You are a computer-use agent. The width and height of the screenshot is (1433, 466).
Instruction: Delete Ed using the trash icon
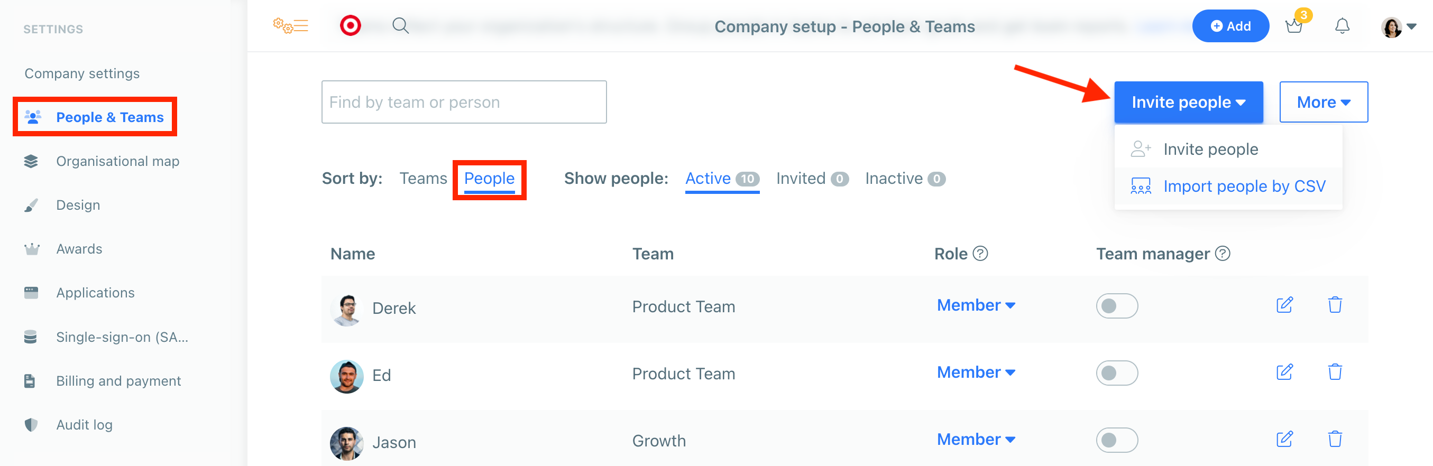pyautogui.click(x=1336, y=372)
